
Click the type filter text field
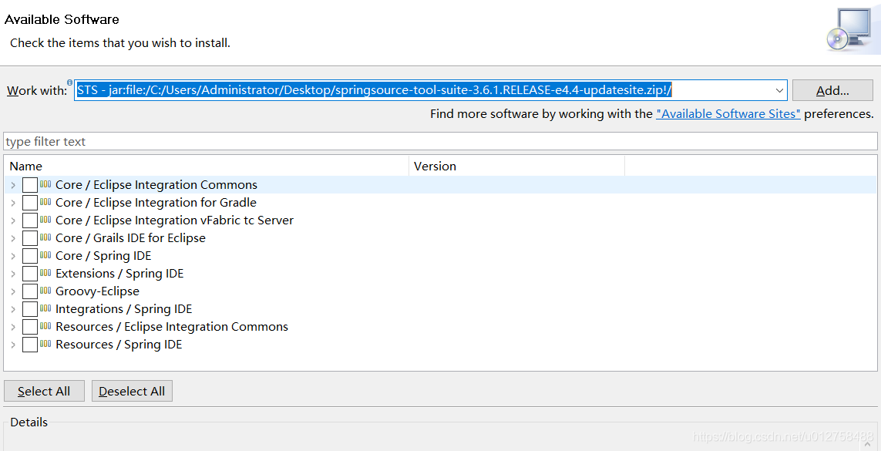[x=440, y=142]
